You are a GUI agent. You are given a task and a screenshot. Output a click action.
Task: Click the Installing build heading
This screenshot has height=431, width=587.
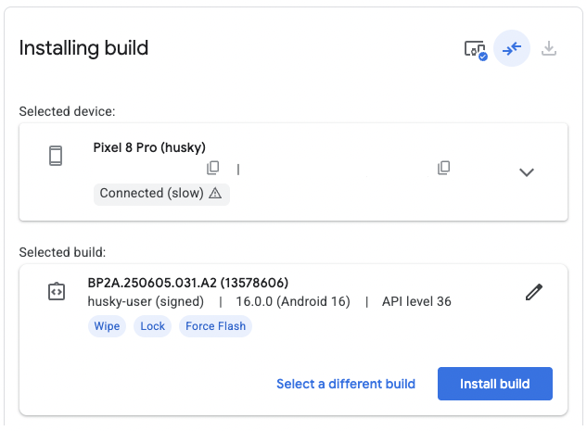point(83,48)
